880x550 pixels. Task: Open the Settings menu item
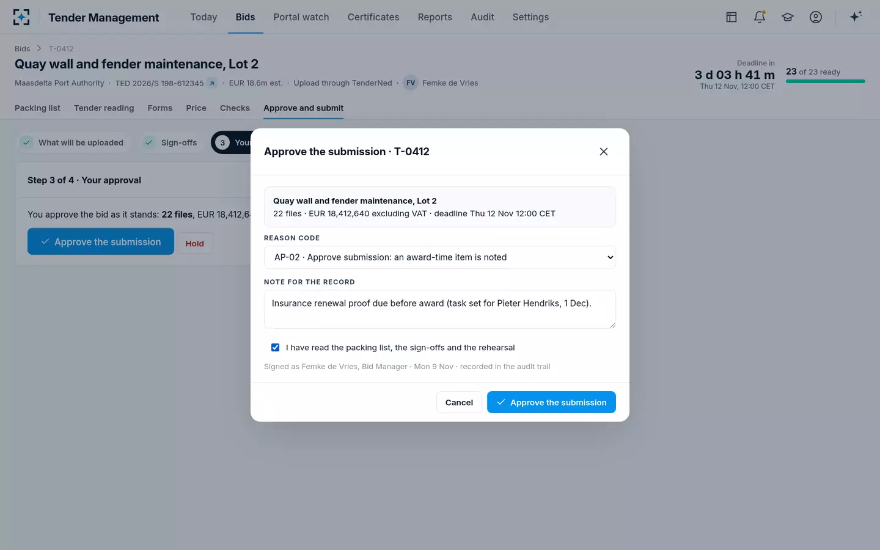point(530,17)
